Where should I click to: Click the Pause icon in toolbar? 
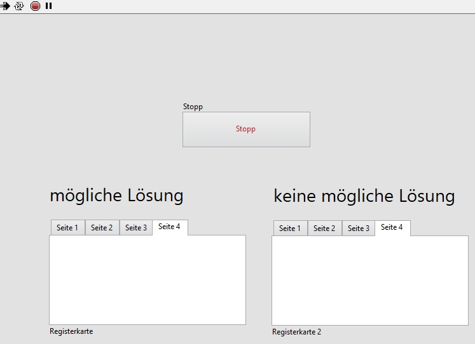click(48, 6)
